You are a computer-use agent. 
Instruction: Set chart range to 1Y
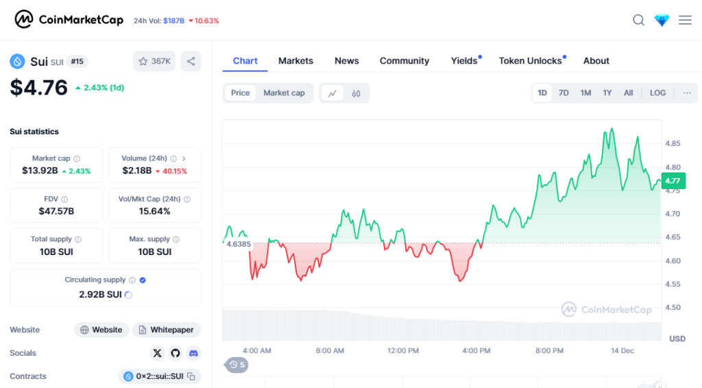point(607,93)
